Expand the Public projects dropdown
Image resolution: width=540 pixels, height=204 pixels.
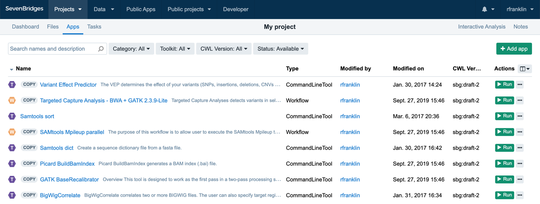point(189,9)
